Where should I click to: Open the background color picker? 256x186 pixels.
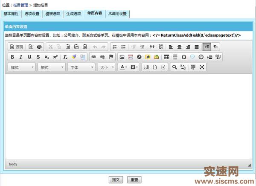(134, 67)
